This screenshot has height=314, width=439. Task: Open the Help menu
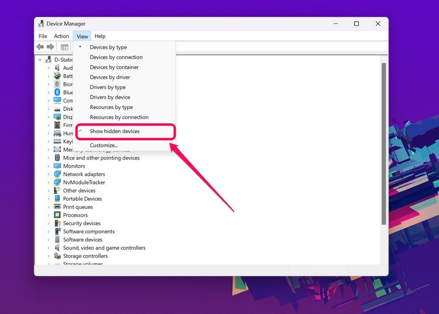(x=100, y=36)
